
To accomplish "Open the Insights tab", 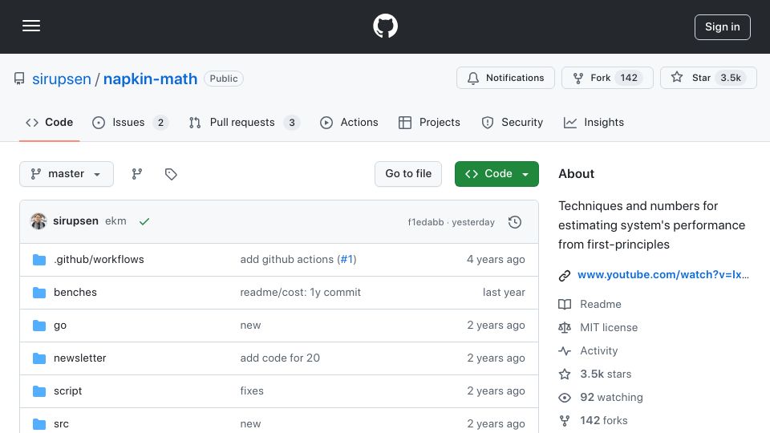I will click(594, 122).
